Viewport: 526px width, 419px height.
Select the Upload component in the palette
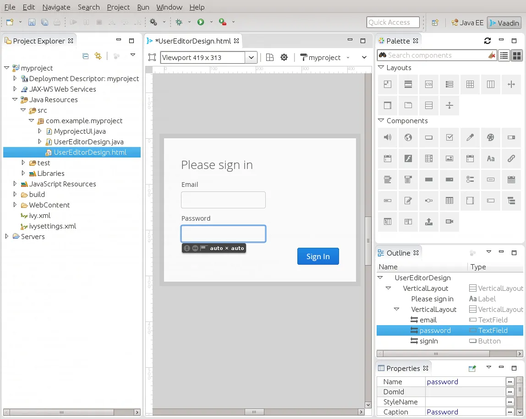(429, 222)
